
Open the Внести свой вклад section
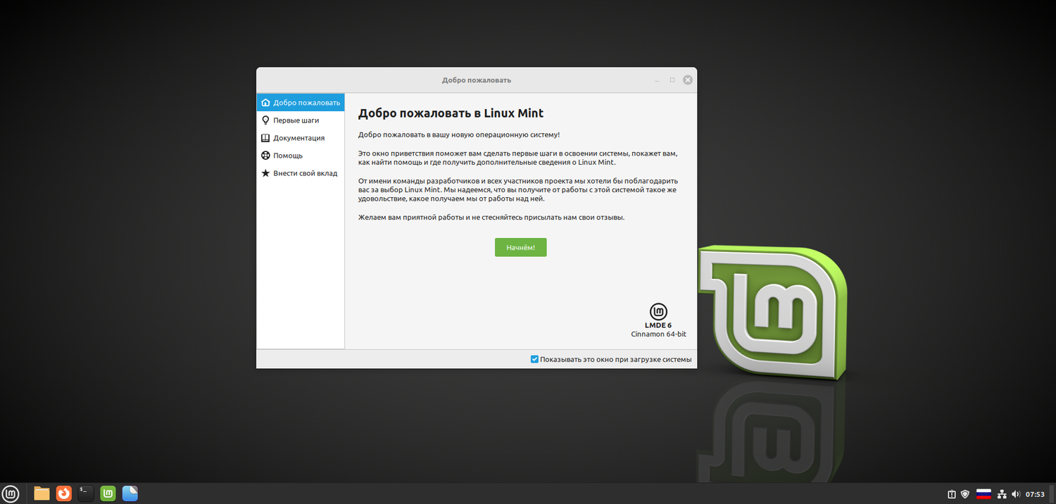301,173
